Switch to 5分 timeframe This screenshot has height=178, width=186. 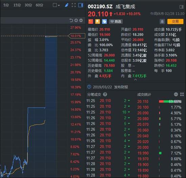(6, 5)
